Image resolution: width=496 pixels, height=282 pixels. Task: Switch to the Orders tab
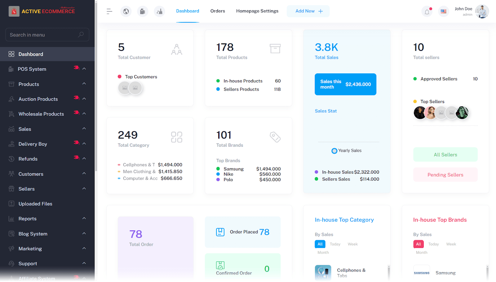(x=218, y=11)
